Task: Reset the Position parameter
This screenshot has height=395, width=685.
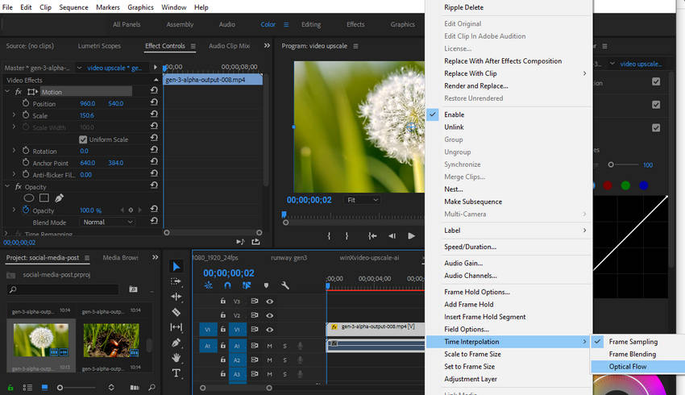Action: point(154,102)
